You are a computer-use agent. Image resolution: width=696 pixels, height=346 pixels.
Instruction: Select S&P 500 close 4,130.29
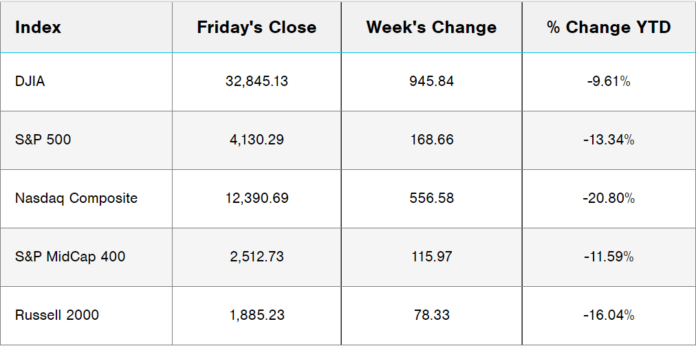coord(257,140)
